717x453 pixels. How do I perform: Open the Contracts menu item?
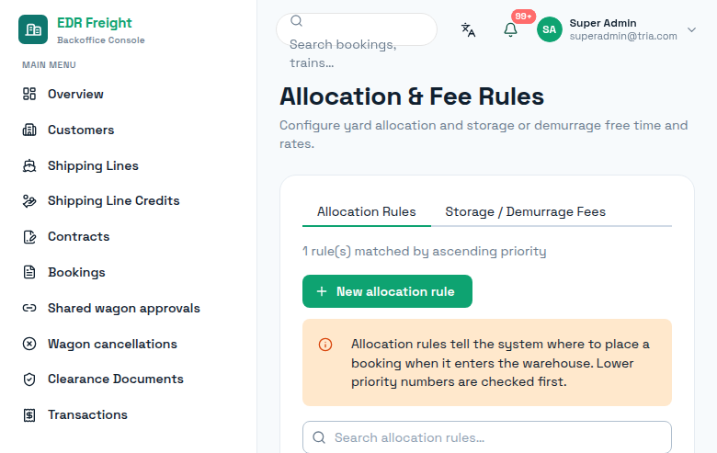[79, 236]
